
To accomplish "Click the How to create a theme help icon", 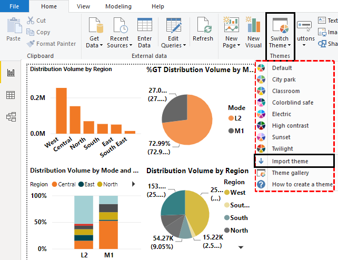I will pyautogui.click(x=261, y=184).
